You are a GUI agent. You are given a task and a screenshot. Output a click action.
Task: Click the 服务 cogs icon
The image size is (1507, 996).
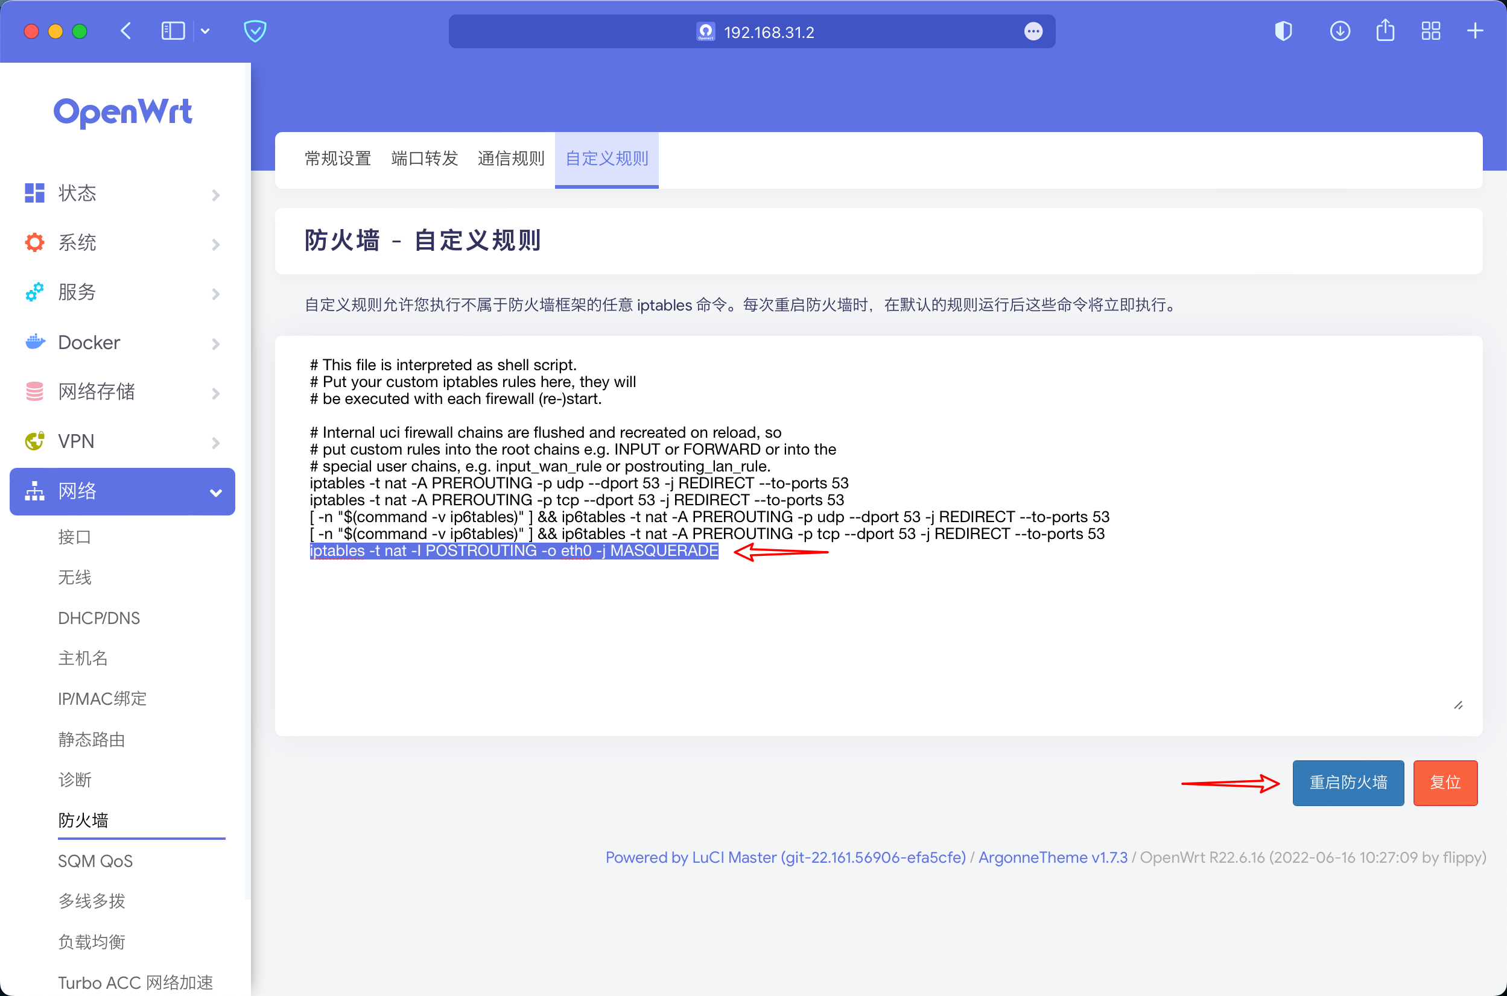(x=34, y=292)
